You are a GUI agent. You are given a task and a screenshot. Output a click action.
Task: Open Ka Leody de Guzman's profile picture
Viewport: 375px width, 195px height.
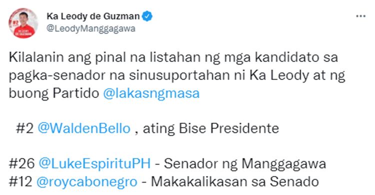pyautogui.click(x=23, y=23)
